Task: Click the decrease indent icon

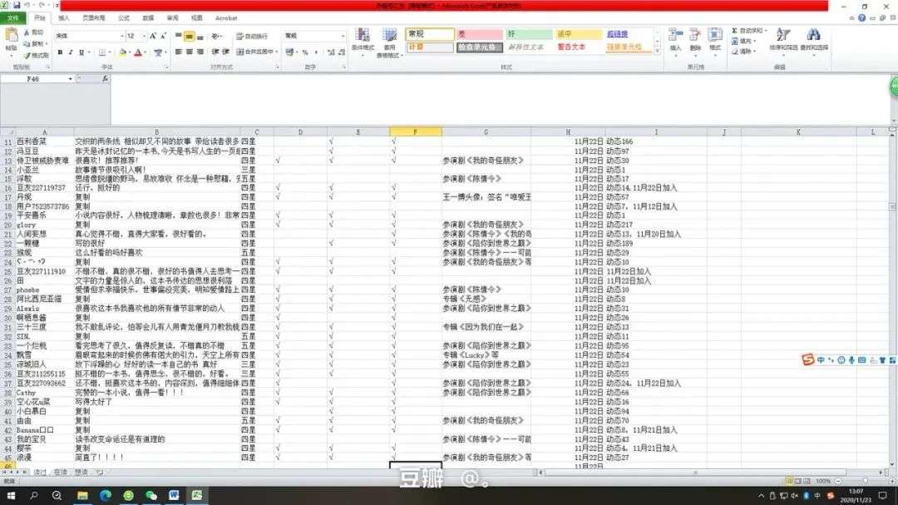Action: (x=215, y=52)
